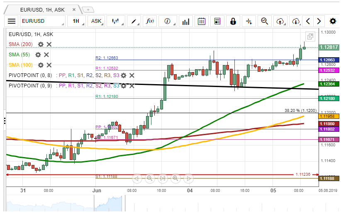The width and height of the screenshot is (341, 218).
Task: Open the EUR/USD instrument selector
Action: [43, 21]
